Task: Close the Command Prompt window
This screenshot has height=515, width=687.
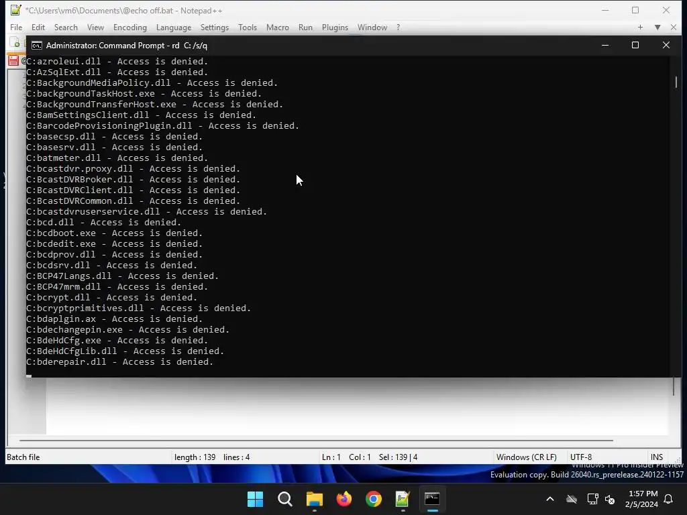Action: pyautogui.click(x=666, y=45)
